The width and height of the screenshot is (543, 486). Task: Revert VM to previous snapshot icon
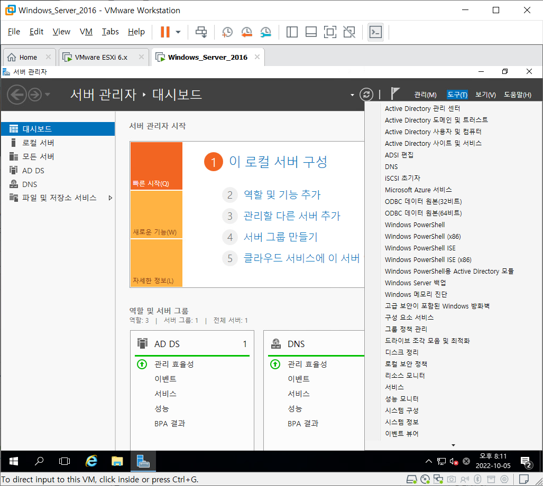pos(246,32)
